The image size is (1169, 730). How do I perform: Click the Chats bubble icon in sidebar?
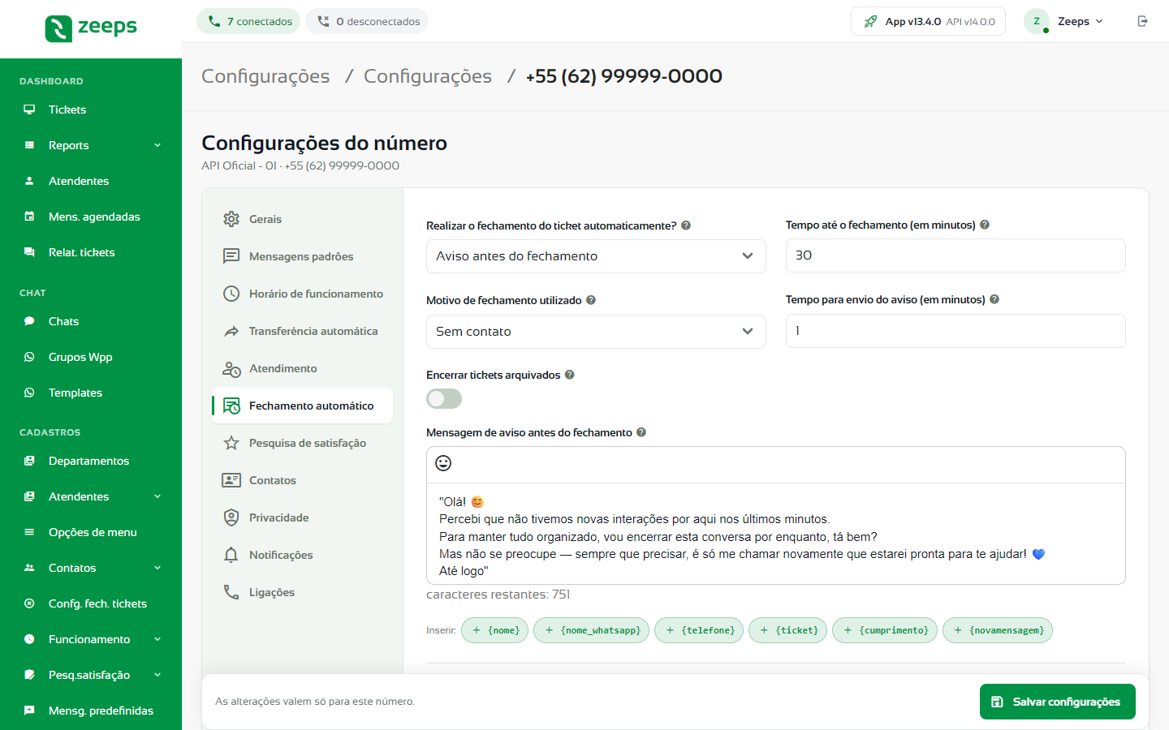[29, 321]
